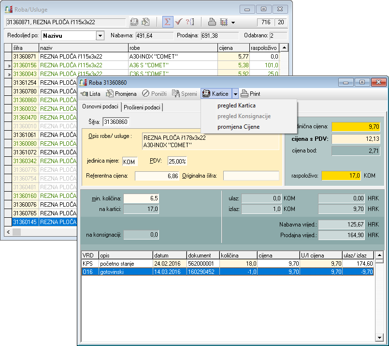This screenshot has height=346, width=389.
Task: Click the first card icon beside the search field
Action: [134, 22]
